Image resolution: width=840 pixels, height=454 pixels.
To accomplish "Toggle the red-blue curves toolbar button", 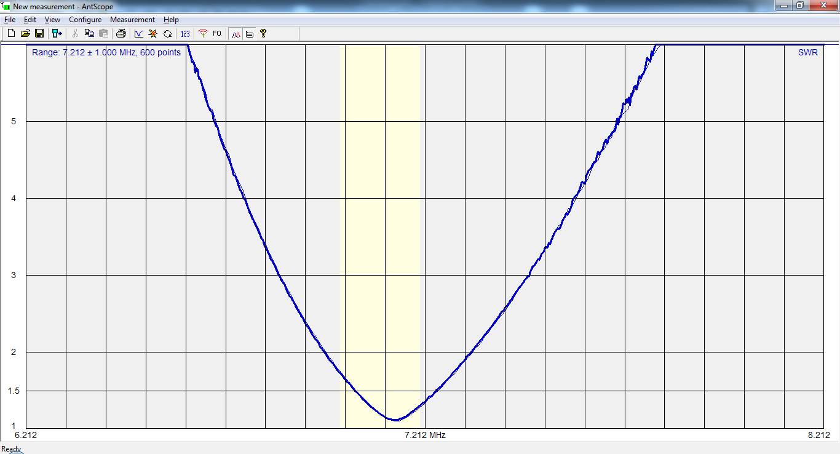I will click(236, 34).
